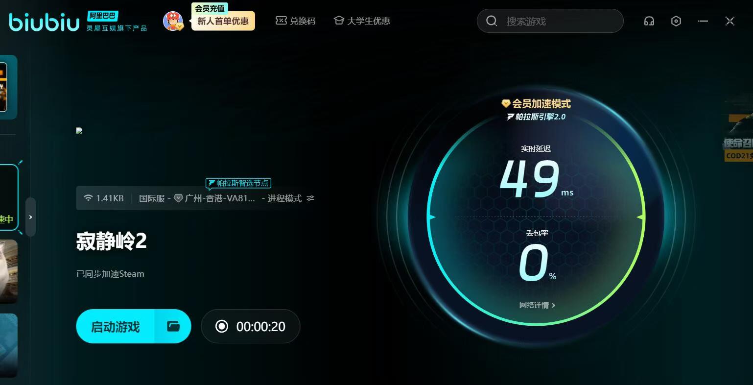Image resolution: width=753 pixels, height=385 pixels.
Task: Open customer service headset icon
Action: 649,21
